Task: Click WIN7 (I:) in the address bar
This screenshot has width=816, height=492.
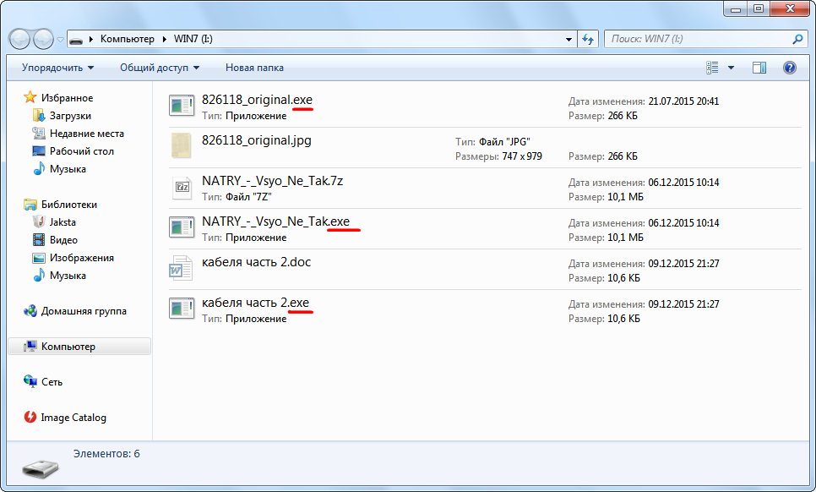Action: (x=193, y=39)
